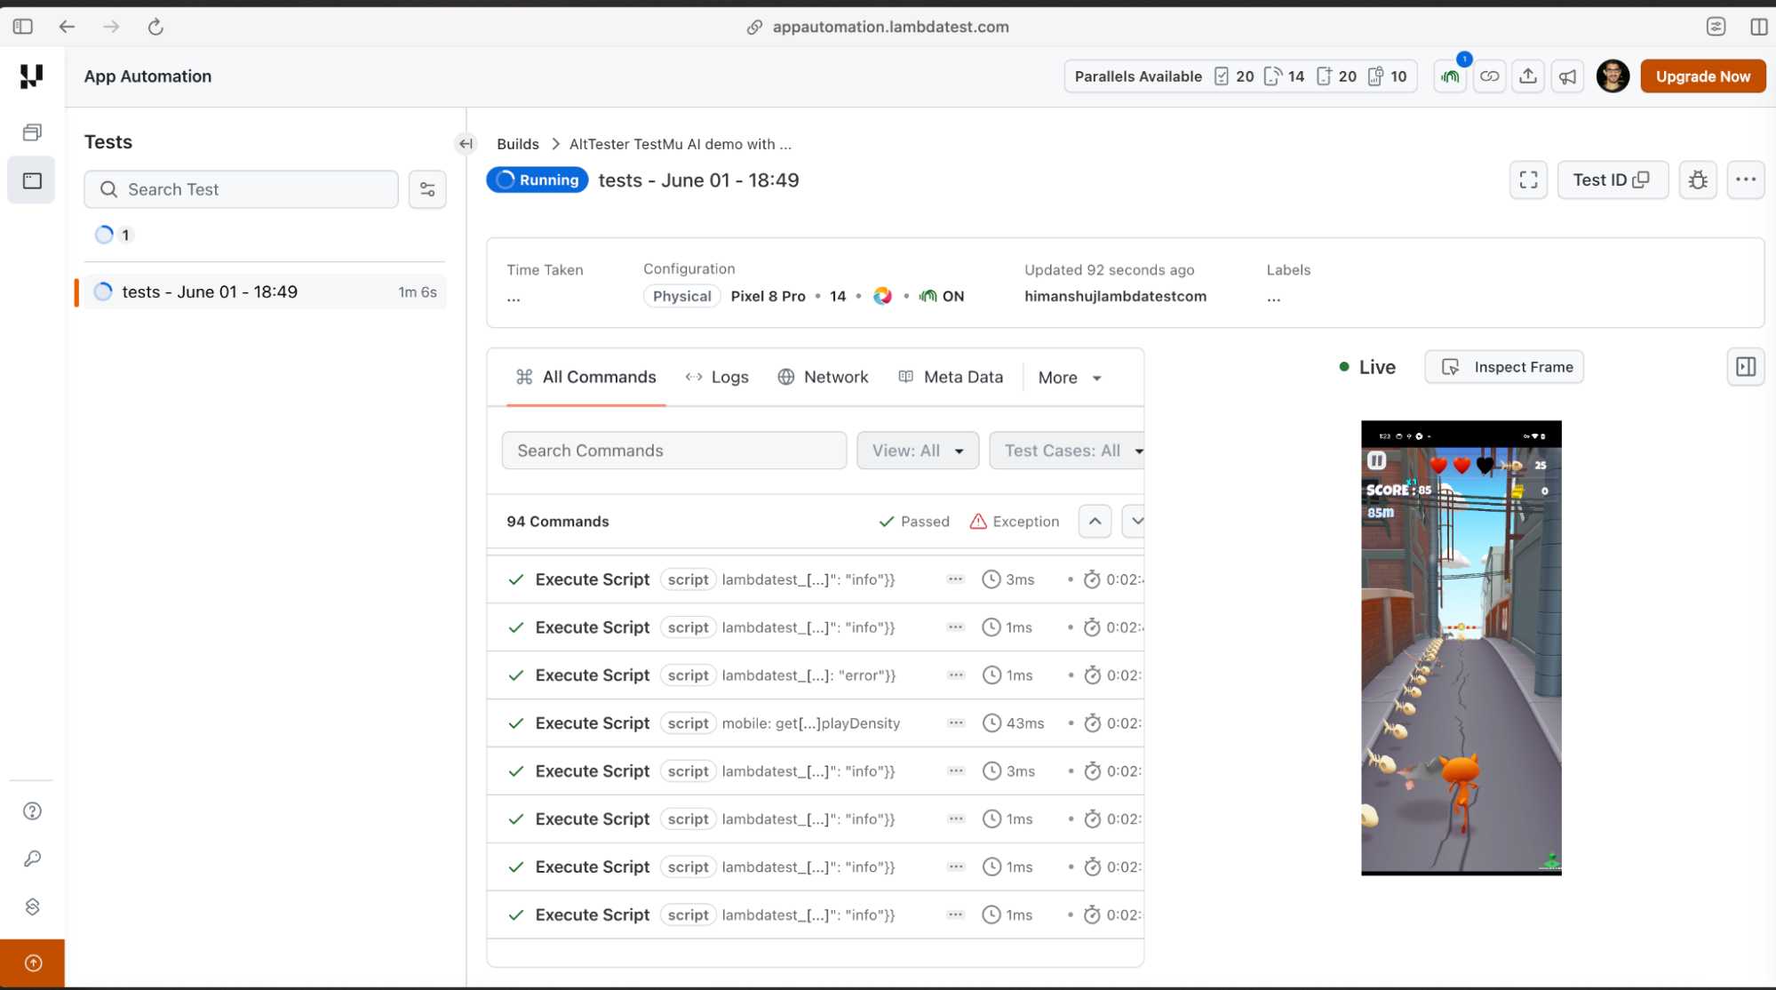
Task: Click the Upgrade Now button
Action: (1702, 76)
